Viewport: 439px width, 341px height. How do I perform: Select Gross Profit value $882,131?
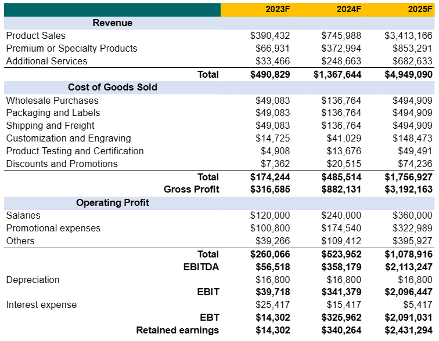point(341,190)
